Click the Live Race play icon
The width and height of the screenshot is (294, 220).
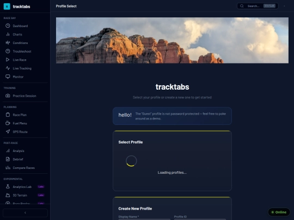coord(8,60)
